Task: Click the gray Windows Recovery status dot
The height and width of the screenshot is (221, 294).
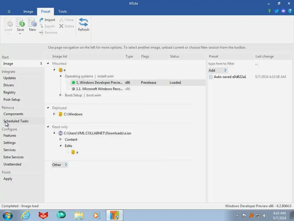Action: pos(73,89)
